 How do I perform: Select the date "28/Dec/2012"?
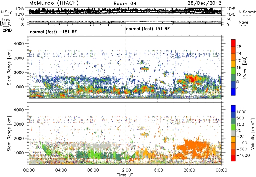204,3
